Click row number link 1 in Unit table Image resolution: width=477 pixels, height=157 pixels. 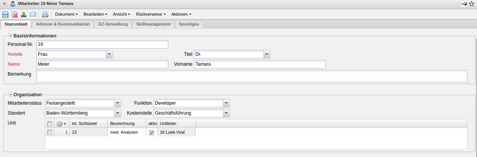pyautogui.click(x=66, y=132)
